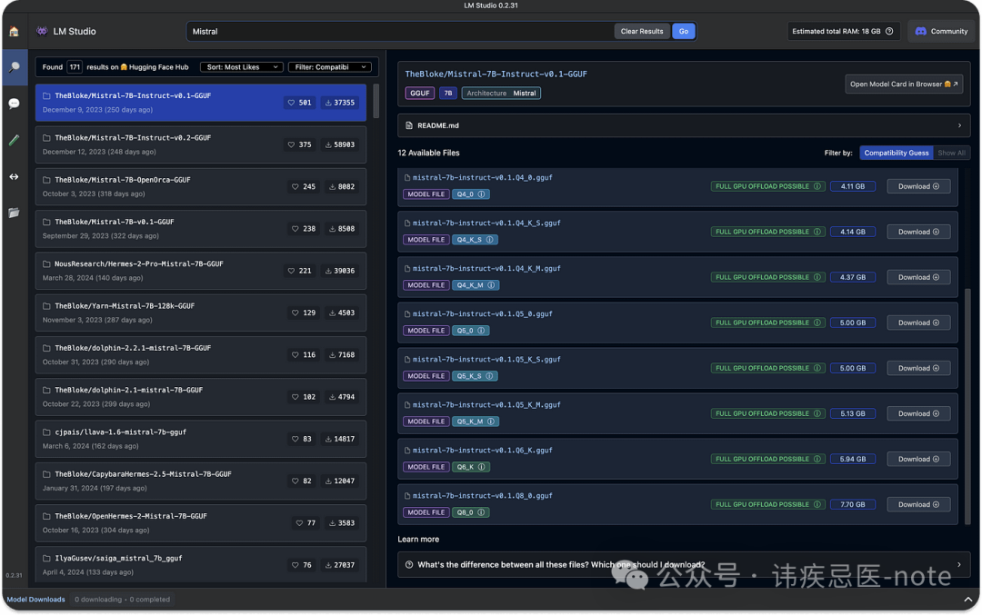The image size is (982, 615).
Task: Click the Architecture Mistral badge
Action: point(501,94)
